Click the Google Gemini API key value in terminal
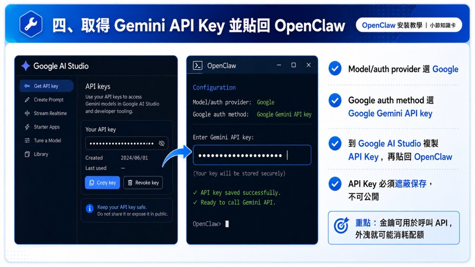475x267 pixels. click(284, 115)
